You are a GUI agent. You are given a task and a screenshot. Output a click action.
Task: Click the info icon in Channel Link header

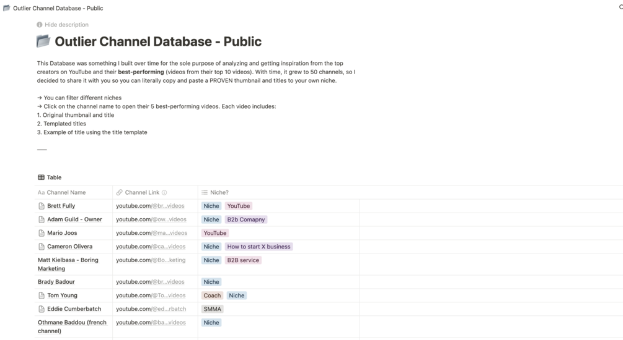point(164,193)
